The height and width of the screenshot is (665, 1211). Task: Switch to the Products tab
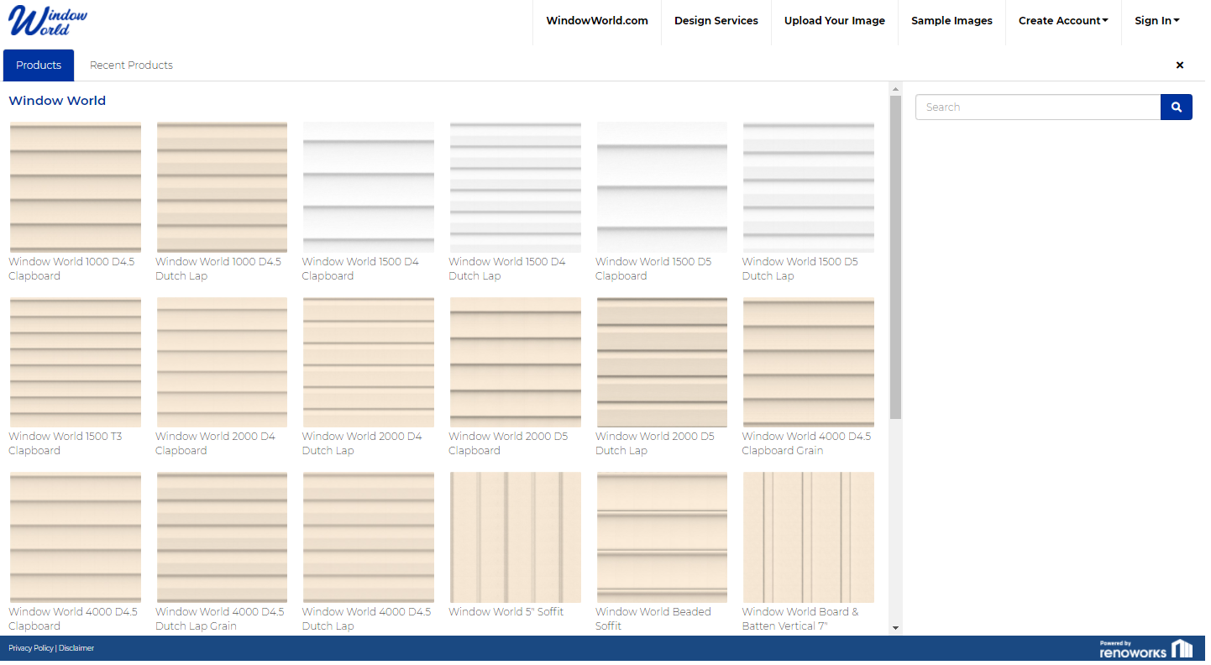39,65
